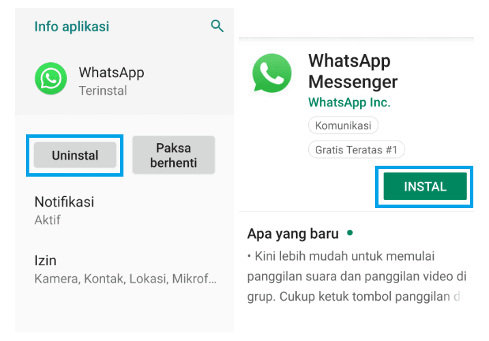This screenshot has height=341, width=489.
Task: Tap the WhatsApp app name label
Action: click(x=112, y=73)
